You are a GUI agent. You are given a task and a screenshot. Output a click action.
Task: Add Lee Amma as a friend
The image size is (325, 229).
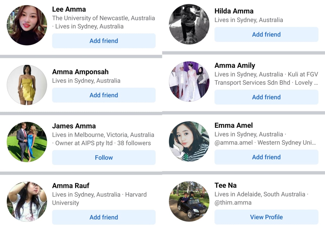click(104, 41)
